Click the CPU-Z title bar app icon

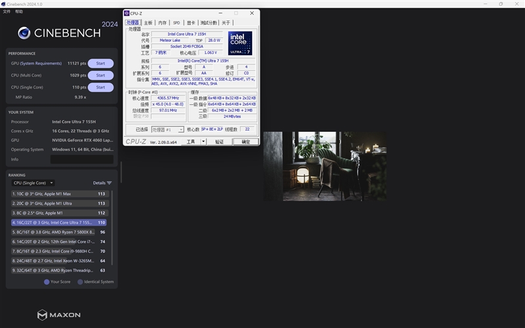tap(127, 13)
